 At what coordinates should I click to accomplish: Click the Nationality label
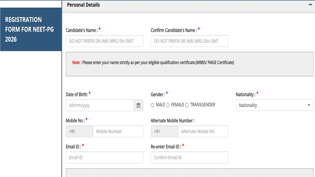pyautogui.click(x=245, y=94)
